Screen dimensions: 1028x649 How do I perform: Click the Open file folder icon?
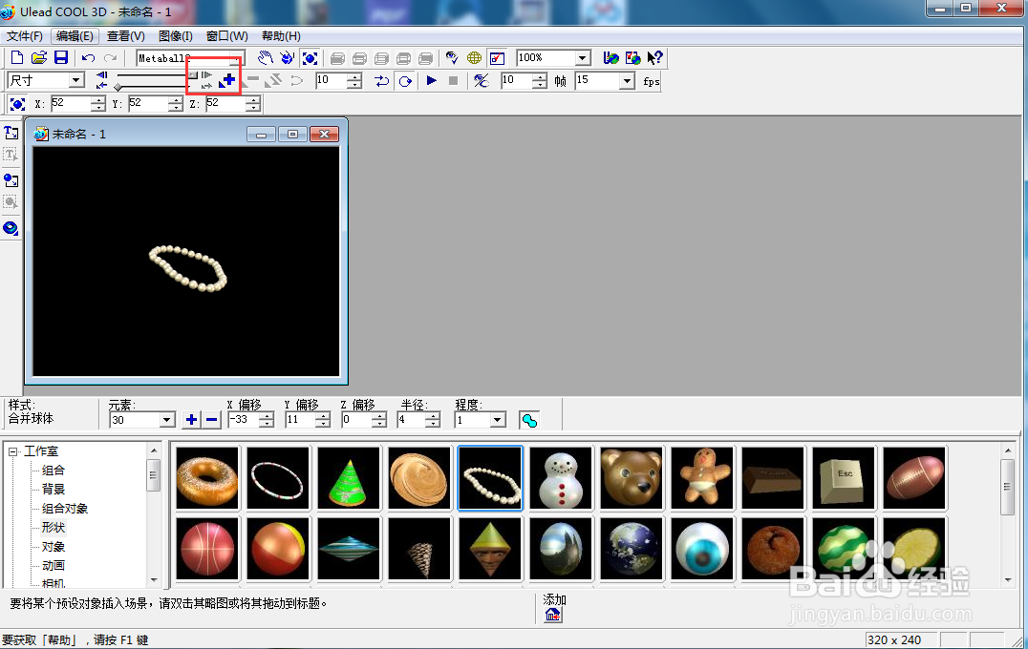pos(38,57)
